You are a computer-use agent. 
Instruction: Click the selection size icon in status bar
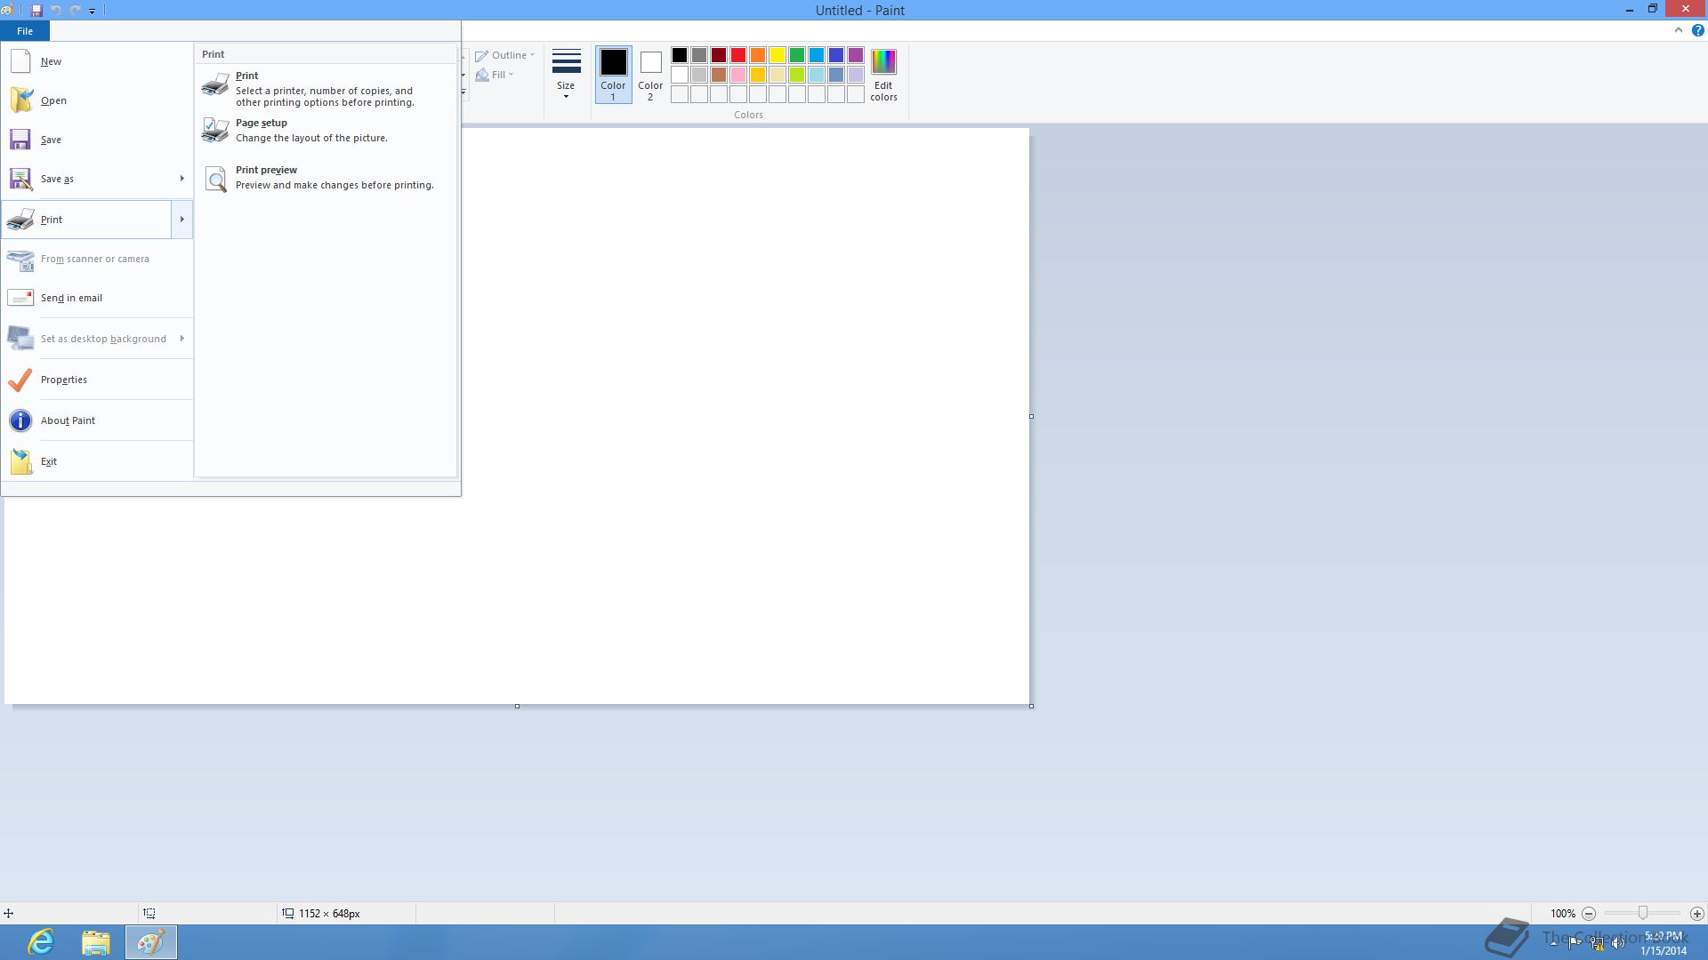coord(149,914)
